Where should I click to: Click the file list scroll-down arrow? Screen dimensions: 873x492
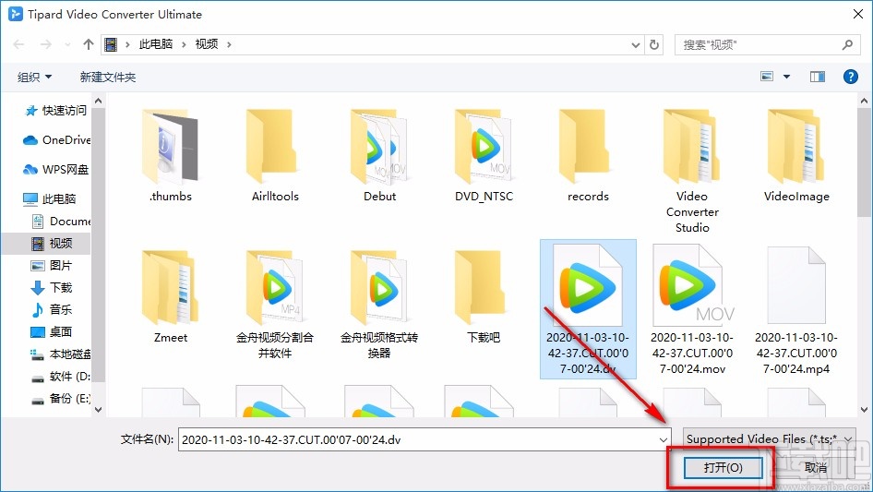pyautogui.click(x=864, y=410)
